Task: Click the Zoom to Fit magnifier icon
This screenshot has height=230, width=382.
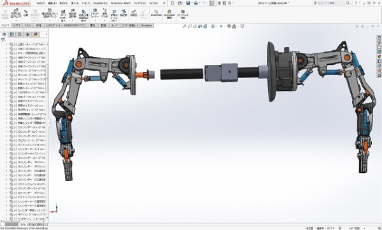Action: point(185,26)
